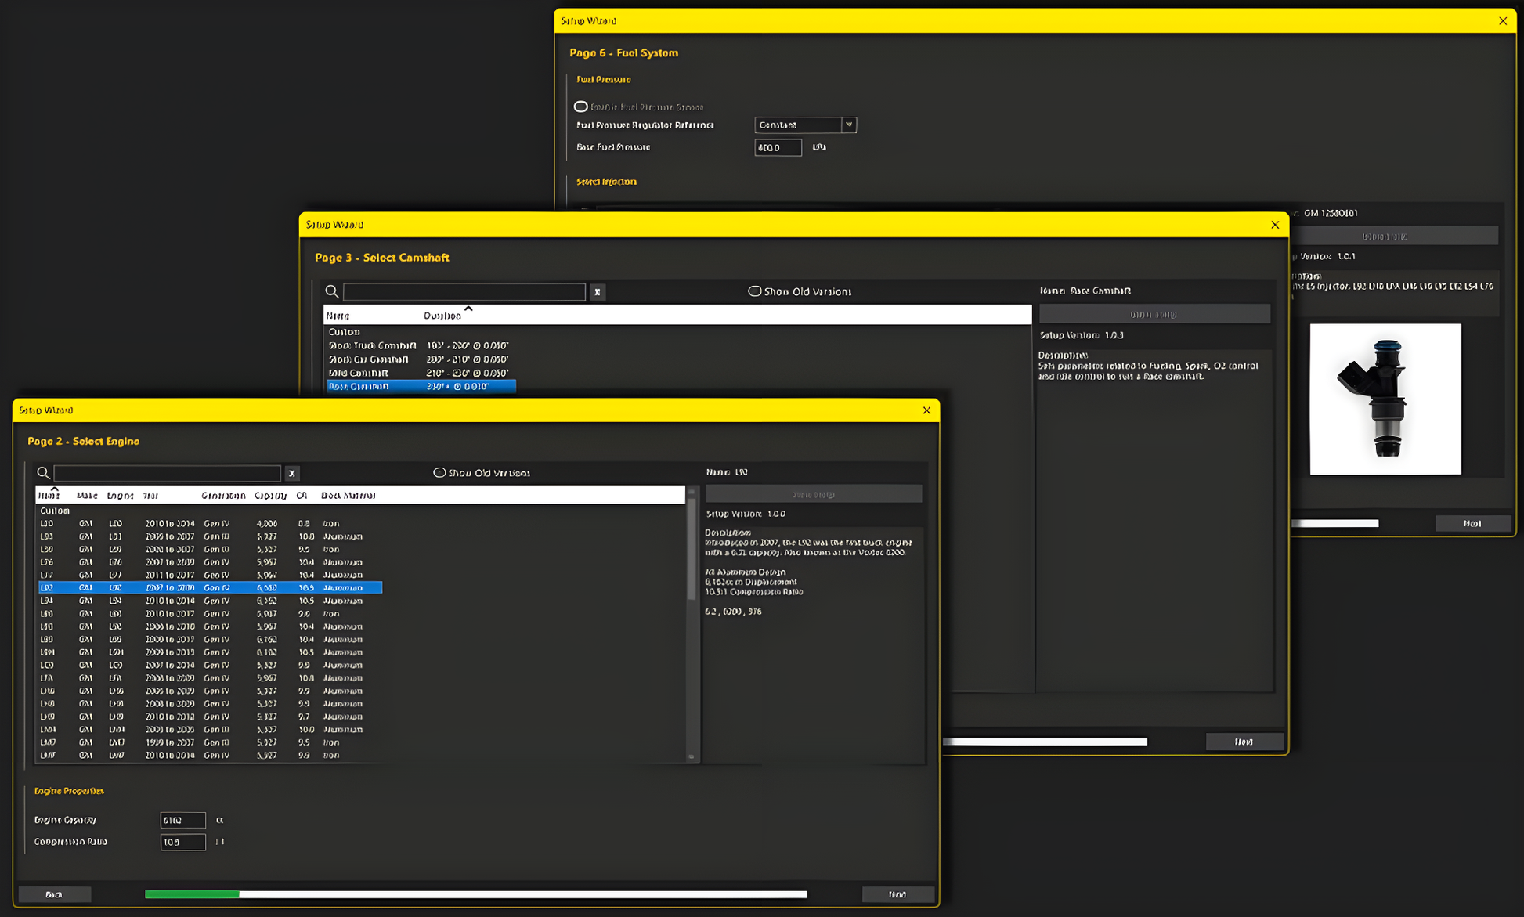Image resolution: width=1524 pixels, height=917 pixels.
Task: Clear the camshaft search with the X button
Action: click(x=598, y=292)
